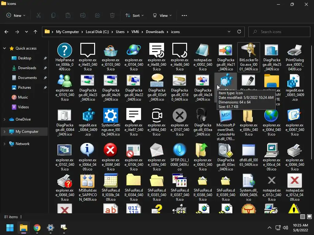This screenshot has height=235, width=314.
Task: Expand the Network tree node
Action: (x=4, y=144)
